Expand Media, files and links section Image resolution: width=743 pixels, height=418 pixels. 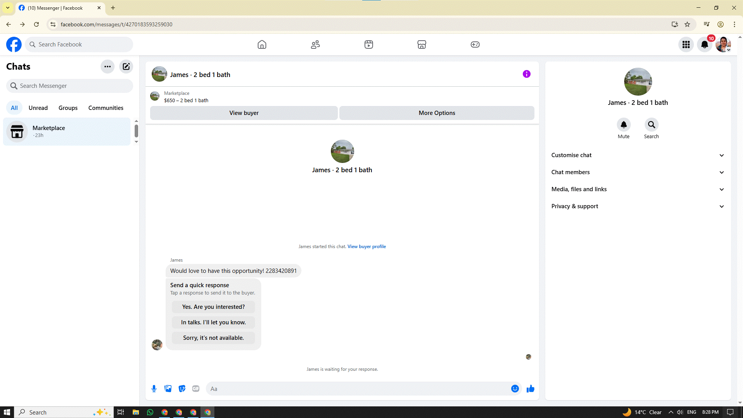(637, 189)
